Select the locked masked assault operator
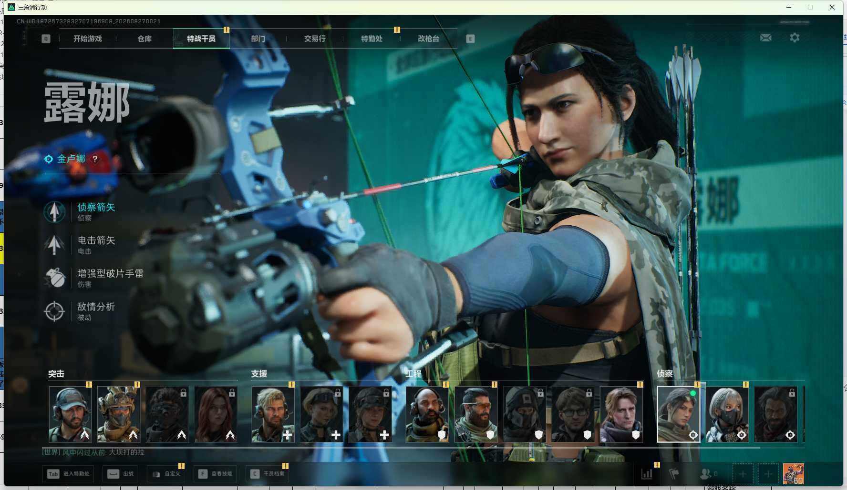Screen dimensions: 847x490 (x=167, y=414)
